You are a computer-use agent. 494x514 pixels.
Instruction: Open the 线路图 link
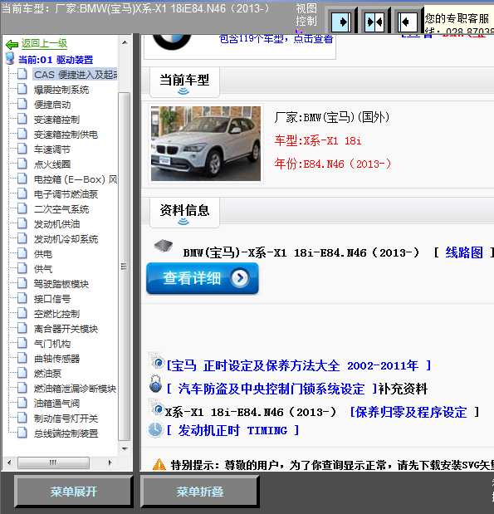pos(464,252)
